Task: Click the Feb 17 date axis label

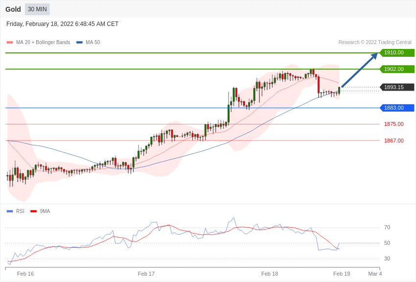Action: tap(146, 274)
